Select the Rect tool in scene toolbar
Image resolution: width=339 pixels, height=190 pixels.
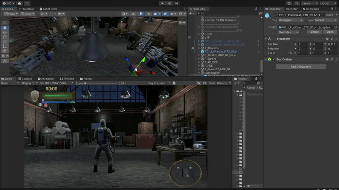click(5, 46)
